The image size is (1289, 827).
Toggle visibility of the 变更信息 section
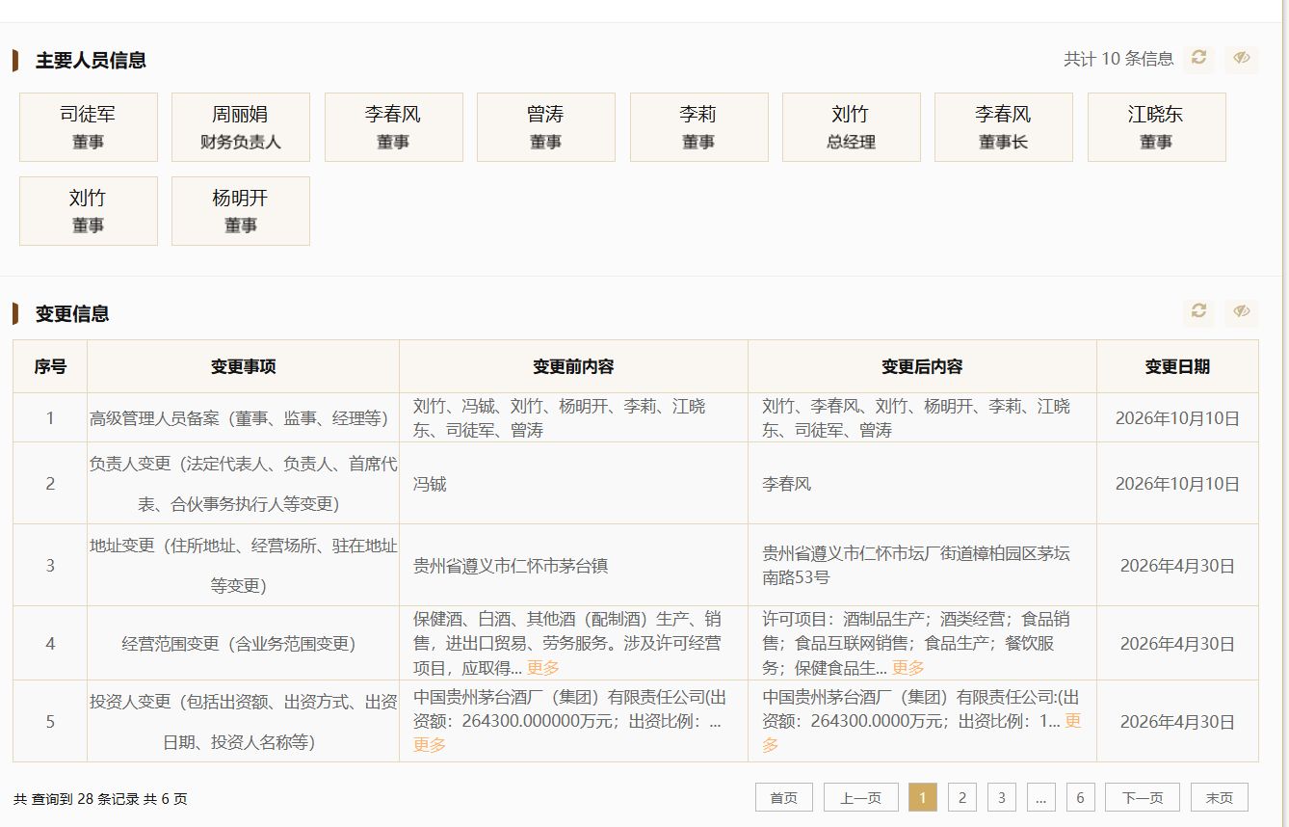pyautogui.click(x=1242, y=311)
